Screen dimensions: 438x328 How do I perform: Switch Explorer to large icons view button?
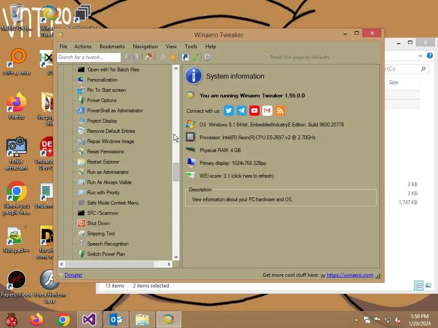pos(428,285)
